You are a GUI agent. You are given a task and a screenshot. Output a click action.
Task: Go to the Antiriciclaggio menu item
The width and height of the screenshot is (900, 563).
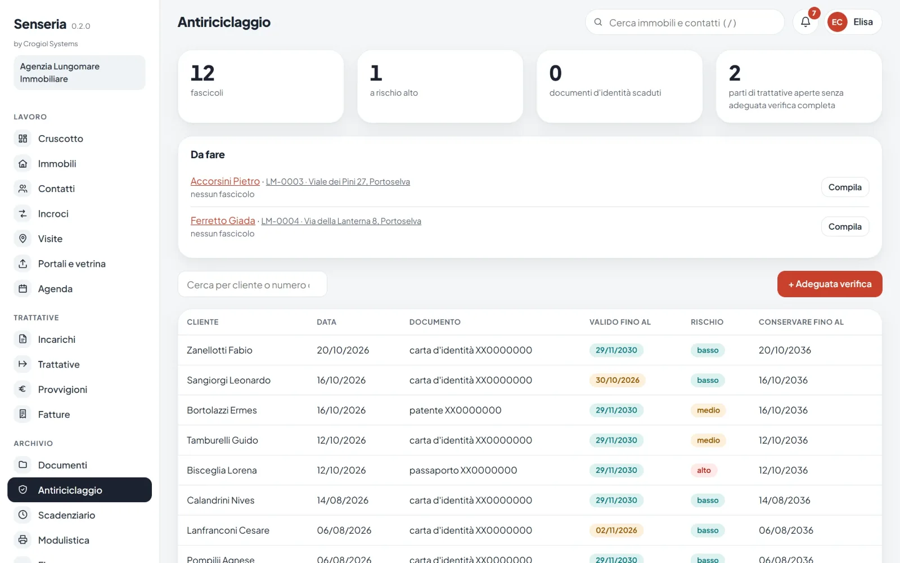pyautogui.click(x=79, y=490)
